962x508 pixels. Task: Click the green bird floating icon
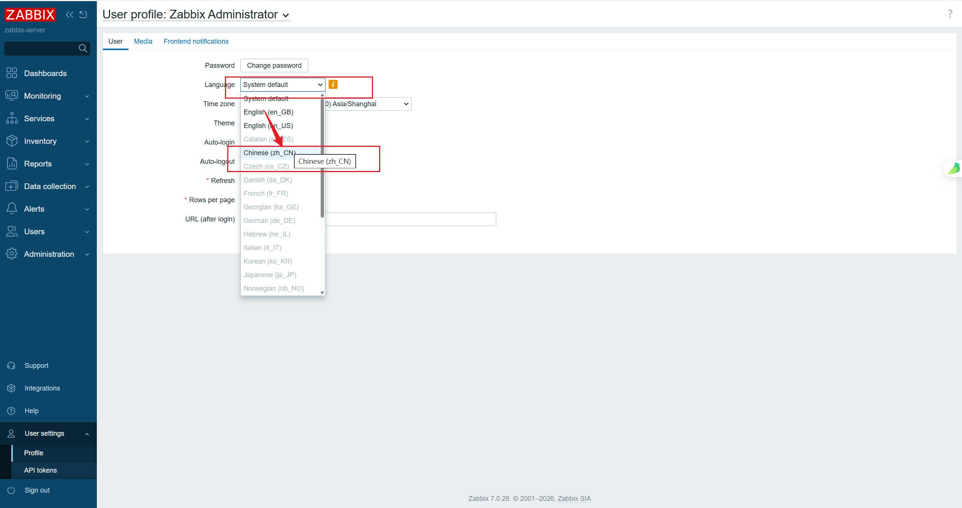[954, 169]
